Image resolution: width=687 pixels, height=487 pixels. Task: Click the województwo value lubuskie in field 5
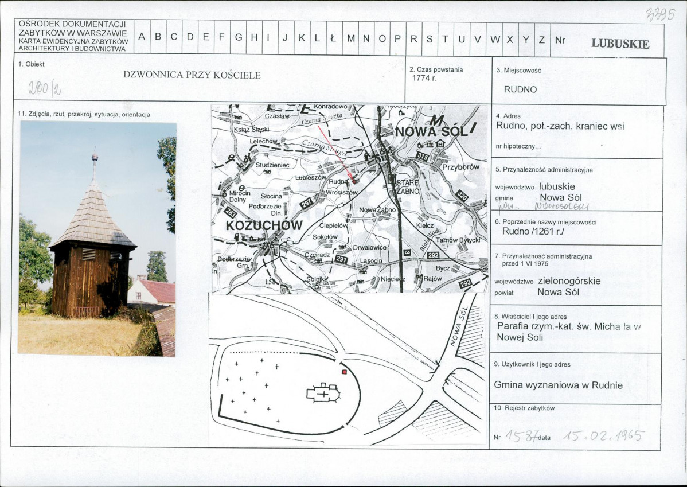click(557, 186)
